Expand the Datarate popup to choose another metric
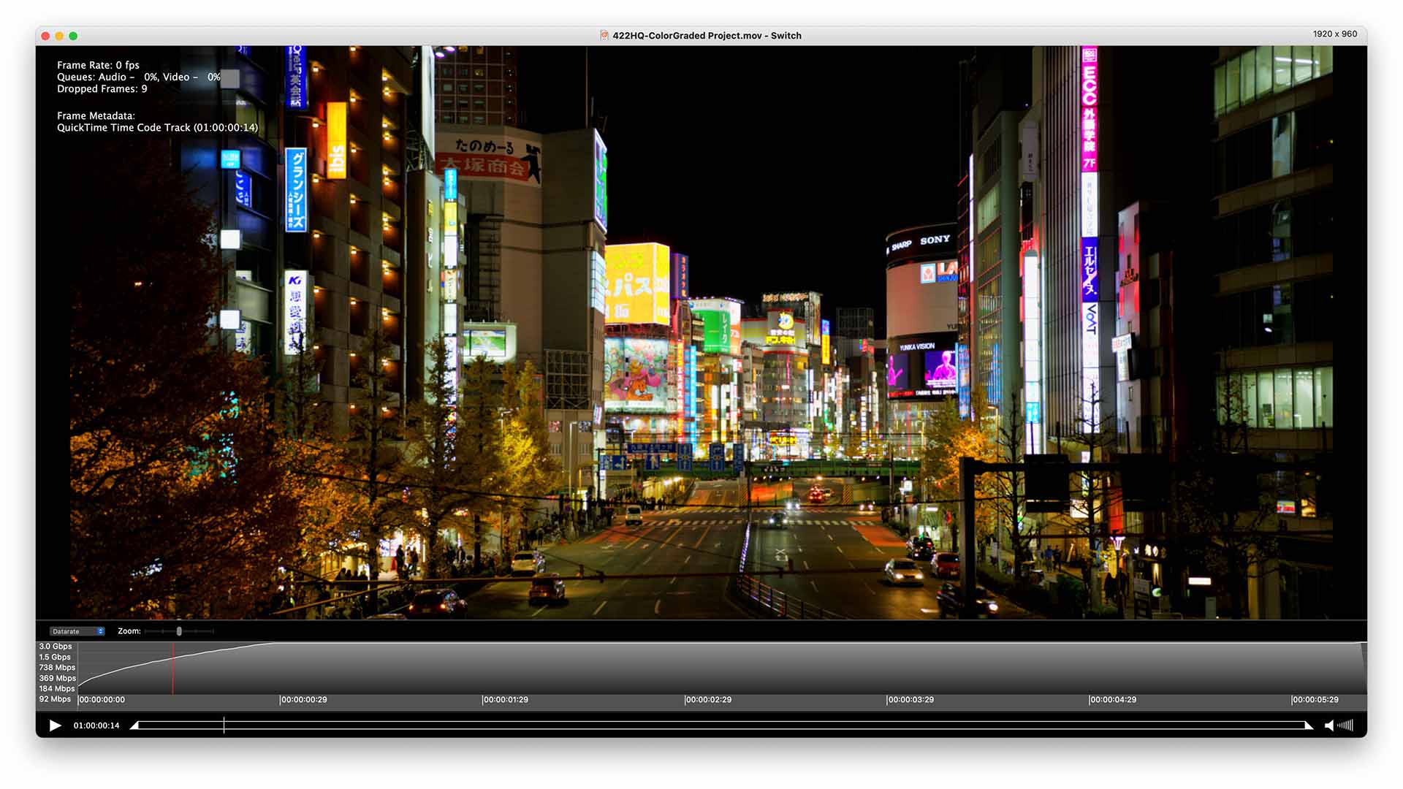1403x789 pixels. 73,630
